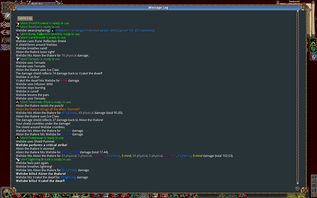
Task: Click 'Abion the thalore is stunned!' line
Action: (35, 149)
